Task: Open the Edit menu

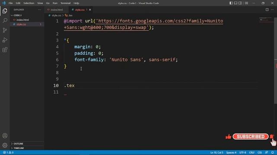Action: (18, 3)
